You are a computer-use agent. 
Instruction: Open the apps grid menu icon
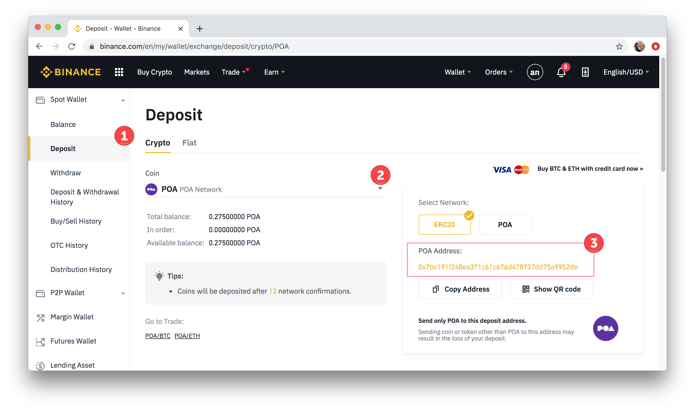[119, 72]
